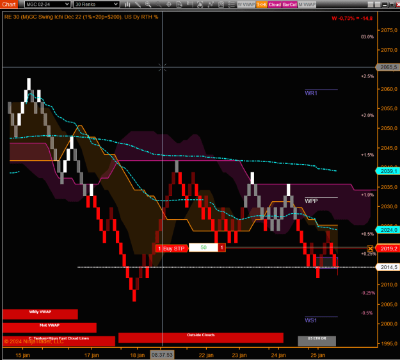Screen dimensions: 400x360
Task: Open the data series icon
Action: click(x=200, y=4)
